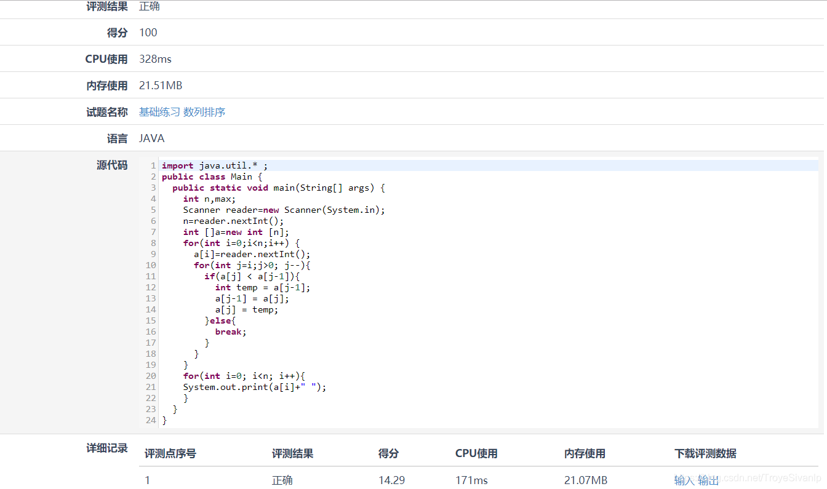The height and width of the screenshot is (489, 827).
Task: Click code line a[i]=reader.nextInt();
Action: coord(252,254)
